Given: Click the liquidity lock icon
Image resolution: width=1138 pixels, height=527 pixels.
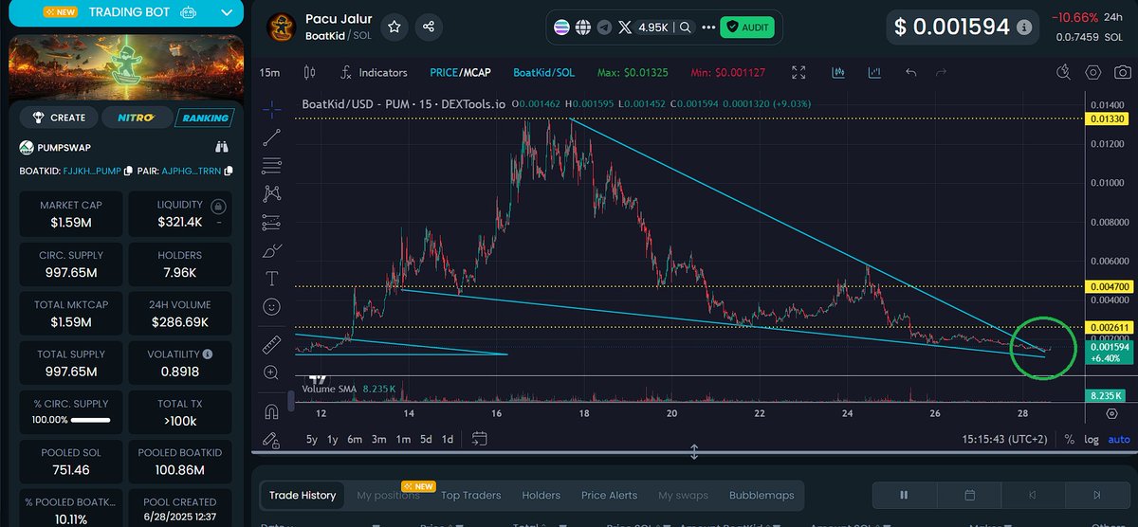Looking at the screenshot, I should (219, 206).
